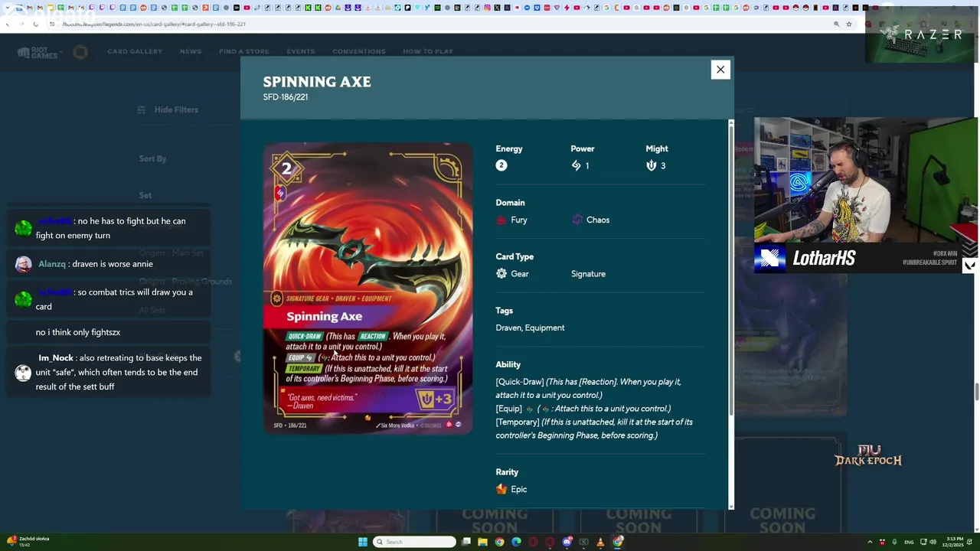The image size is (980, 551).
Task: Click the Riot Games logo
Action: point(38,52)
